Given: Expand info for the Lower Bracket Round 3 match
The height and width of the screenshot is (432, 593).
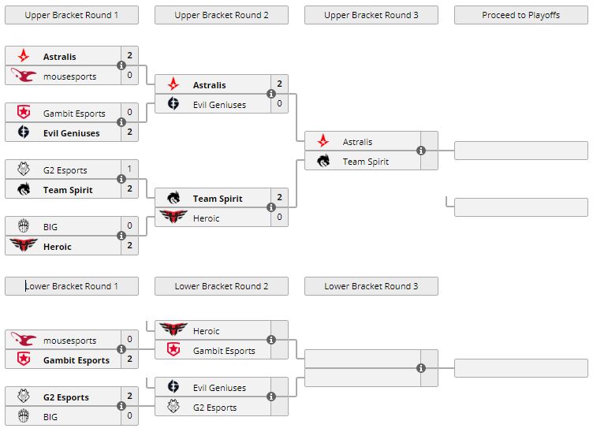Looking at the screenshot, I should pos(421,368).
